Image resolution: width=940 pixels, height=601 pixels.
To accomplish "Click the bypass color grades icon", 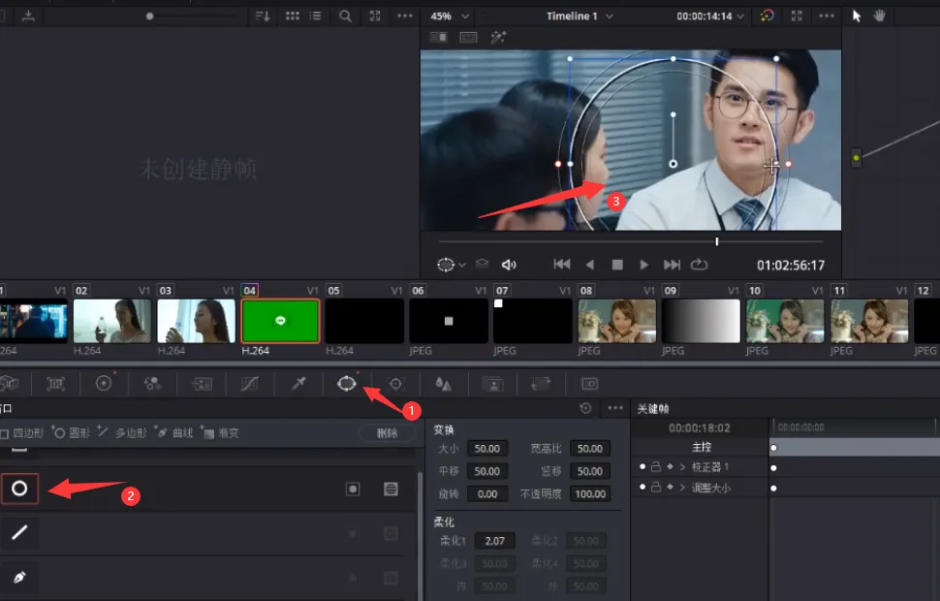I will point(768,16).
